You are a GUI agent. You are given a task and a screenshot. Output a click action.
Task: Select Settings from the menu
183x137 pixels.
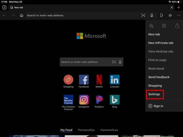[x=154, y=94]
